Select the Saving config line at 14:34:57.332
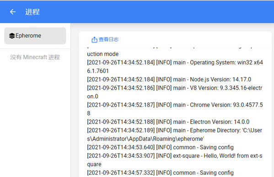This screenshot has width=274, height=177. coord(160,173)
